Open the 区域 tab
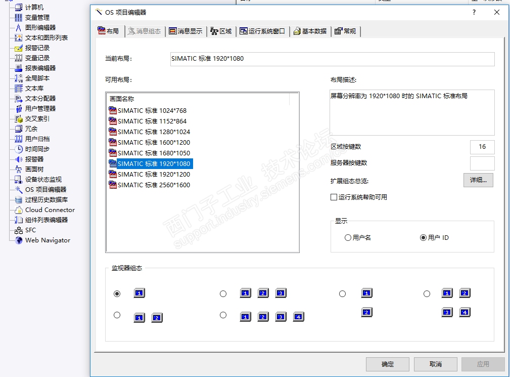The image size is (510, 377). (221, 31)
